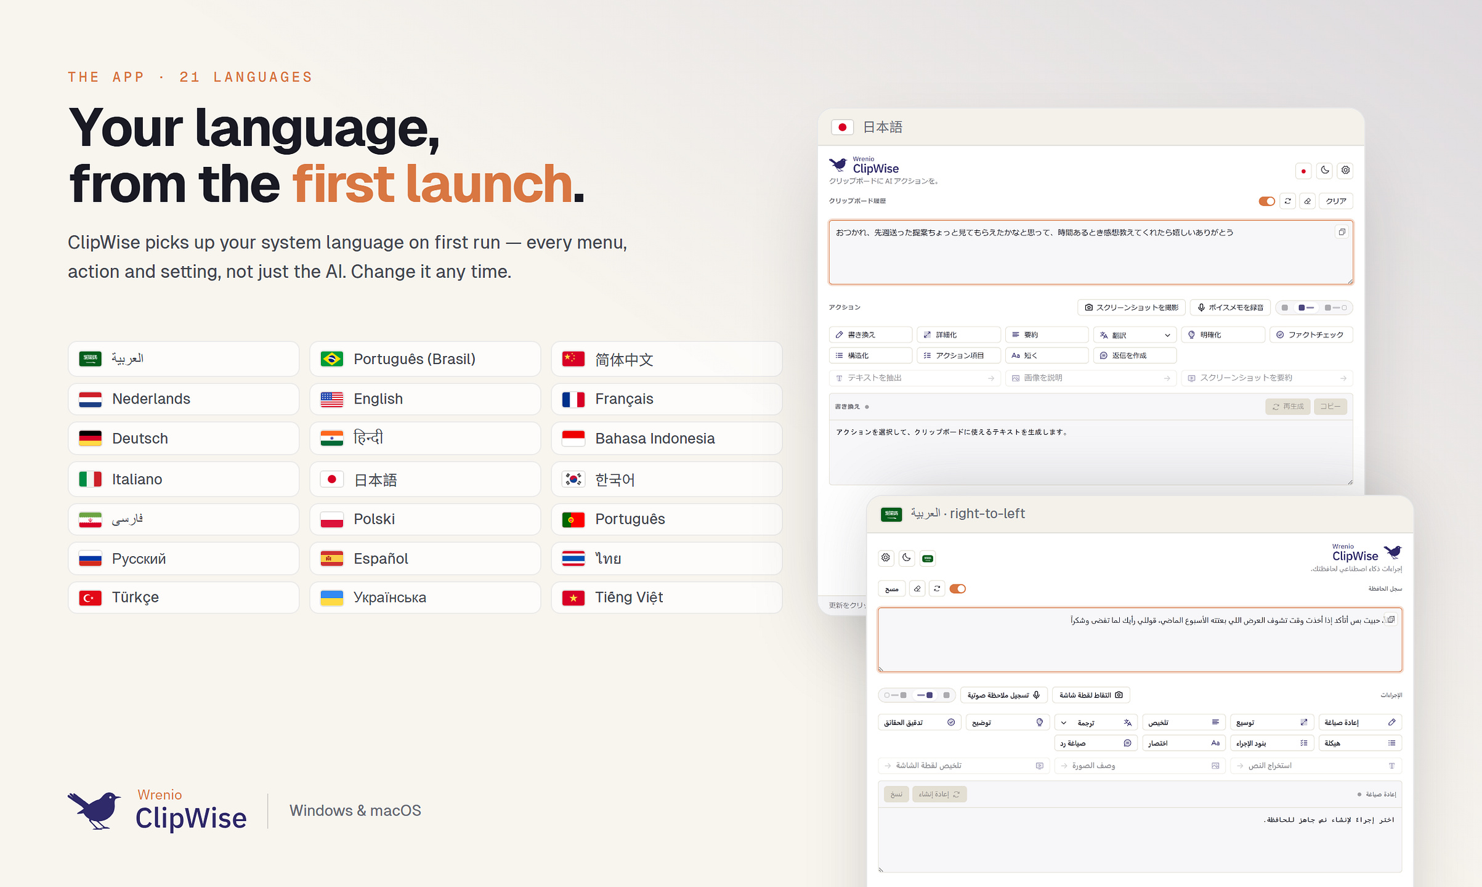Open テキストを抽出 extract text row
The image size is (1482, 887).
(x=915, y=378)
